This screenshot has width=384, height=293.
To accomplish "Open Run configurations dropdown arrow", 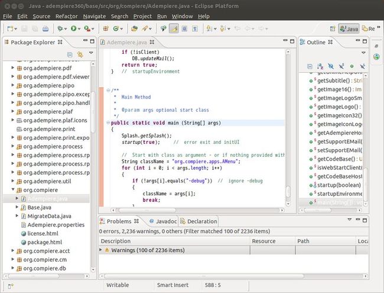I will 79,29.
